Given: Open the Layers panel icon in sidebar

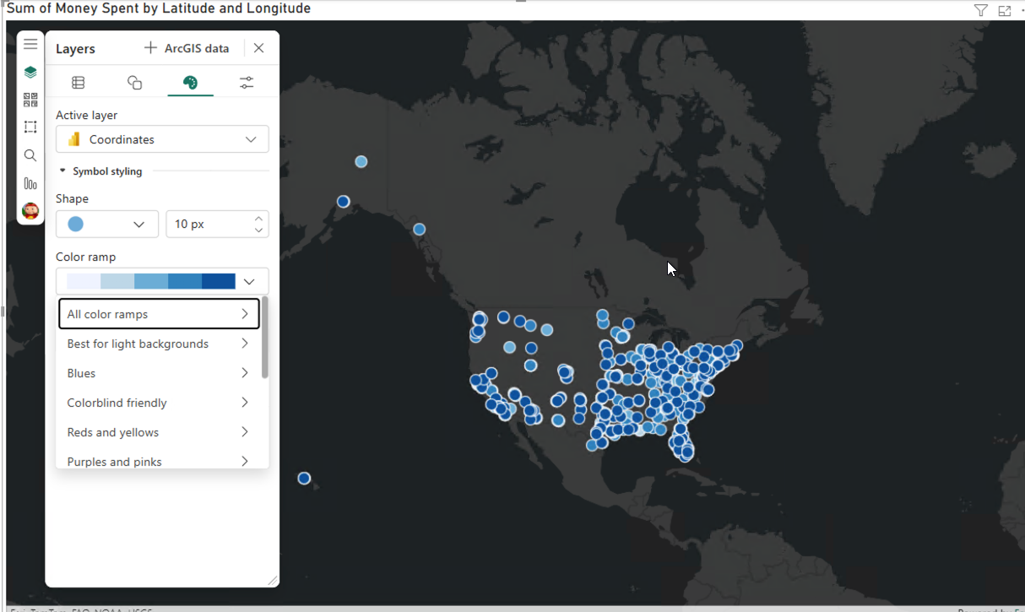Looking at the screenshot, I should pyautogui.click(x=30, y=72).
